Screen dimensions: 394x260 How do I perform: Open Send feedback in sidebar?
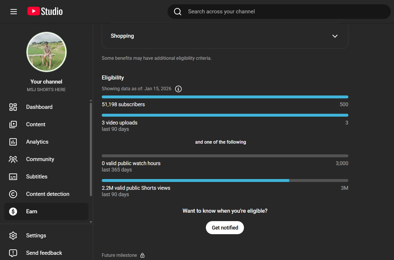pos(44,253)
